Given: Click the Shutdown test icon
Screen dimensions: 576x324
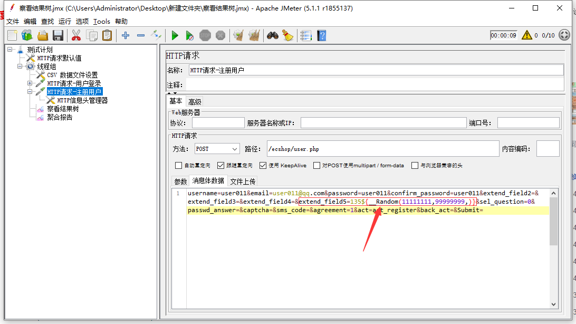Looking at the screenshot, I should point(220,36).
